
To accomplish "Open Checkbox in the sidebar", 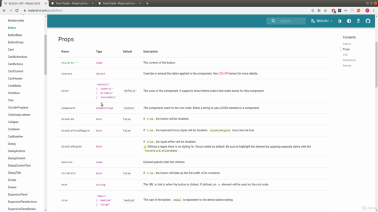I will click(14, 93).
